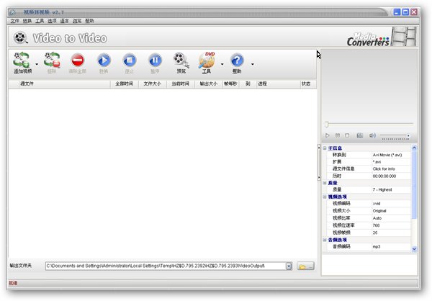Click the 源文件 column header
The height and width of the screenshot is (301, 432).
64,84
